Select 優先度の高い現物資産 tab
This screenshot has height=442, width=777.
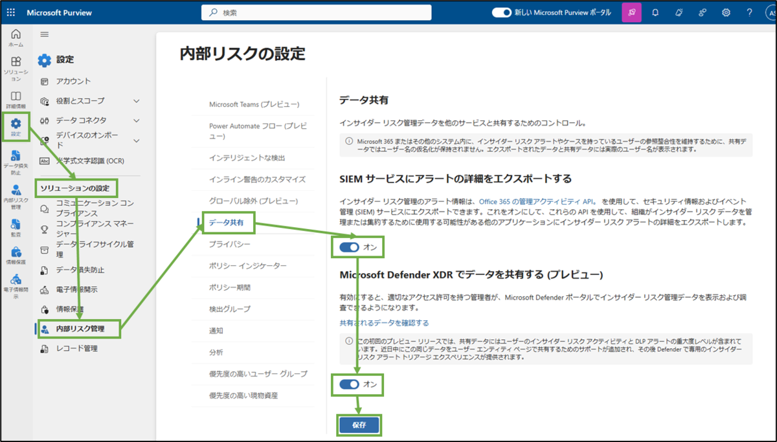click(243, 395)
